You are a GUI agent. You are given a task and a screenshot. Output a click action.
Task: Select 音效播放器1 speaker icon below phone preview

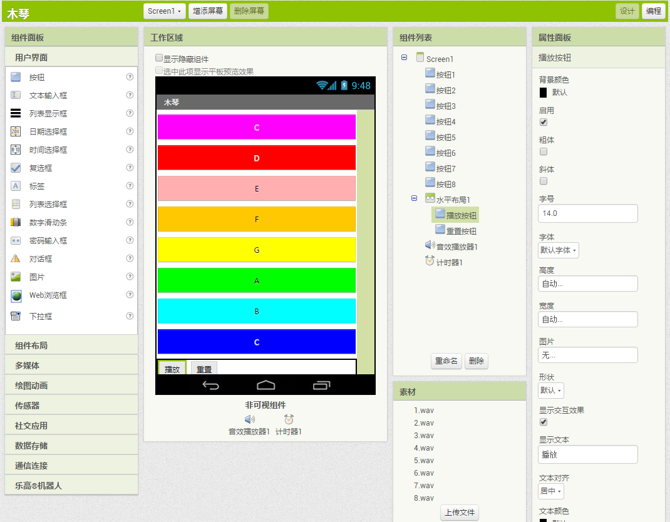249,419
